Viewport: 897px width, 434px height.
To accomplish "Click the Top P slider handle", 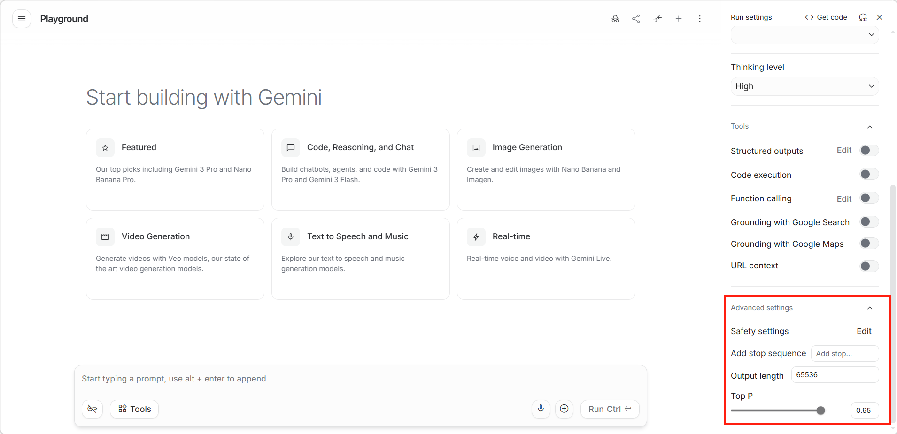I will click(x=821, y=411).
